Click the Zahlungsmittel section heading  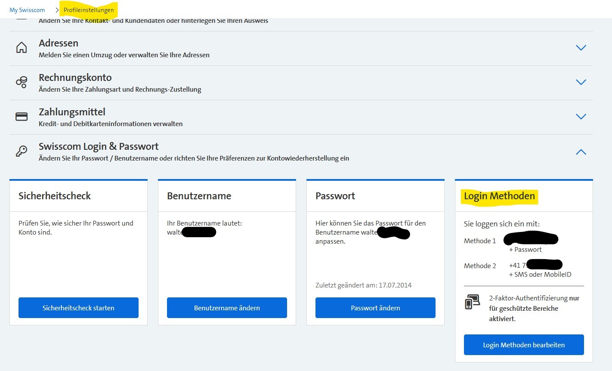click(x=72, y=112)
